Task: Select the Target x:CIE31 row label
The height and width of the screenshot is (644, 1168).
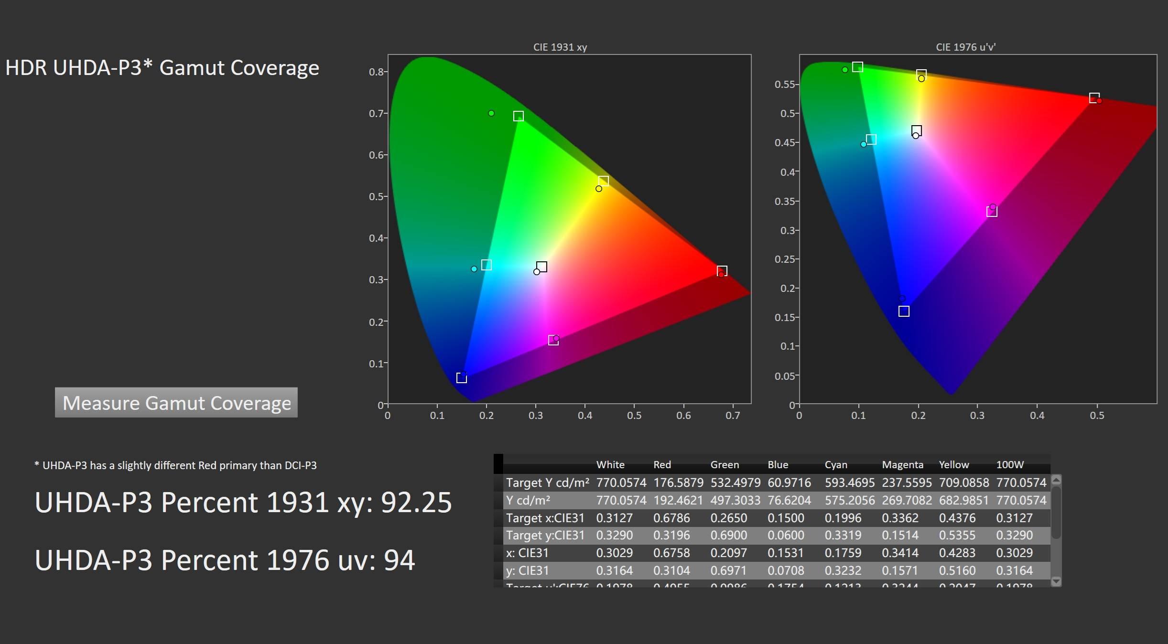Action: [x=545, y=518]
